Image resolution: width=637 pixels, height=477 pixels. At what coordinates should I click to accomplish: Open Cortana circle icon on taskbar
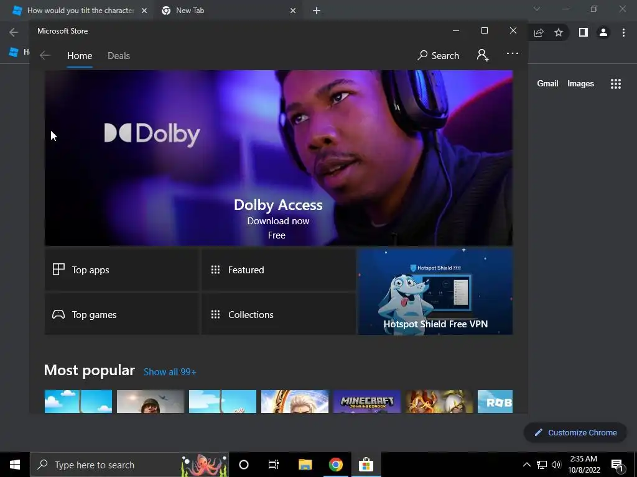(x=244, y=465)
